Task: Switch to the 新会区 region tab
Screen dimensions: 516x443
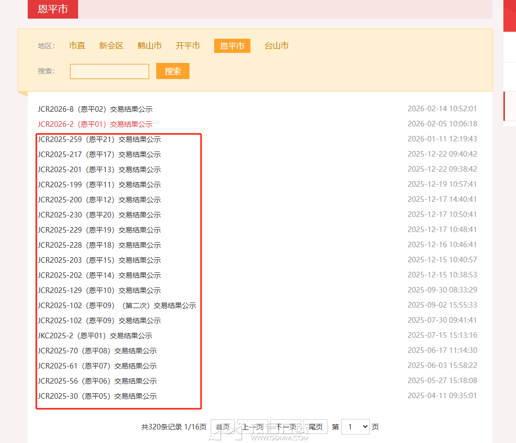Action: pyautogui.click(x=111, y=45)
